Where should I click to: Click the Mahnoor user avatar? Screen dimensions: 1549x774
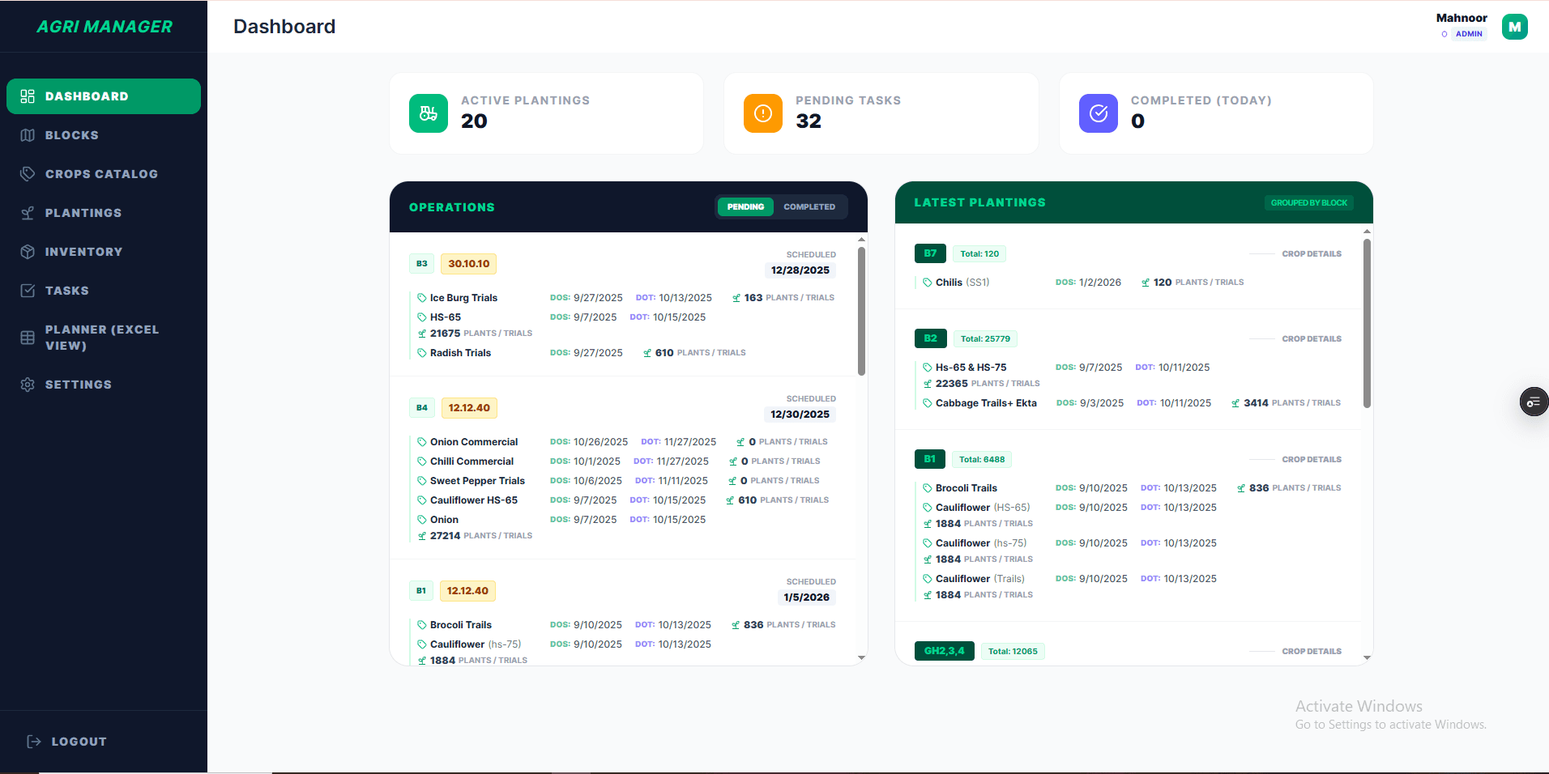pos(1515,26)
